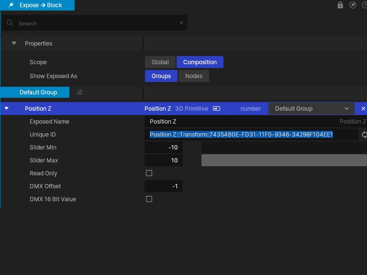
Task: Click the Slider Min value field
Action: coord(164,148)
